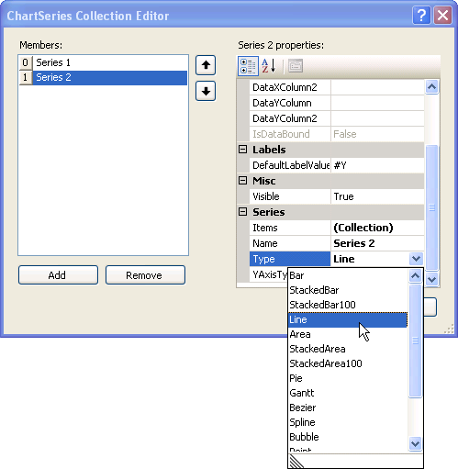Open the dialog Help question mark button

(421, 16)
